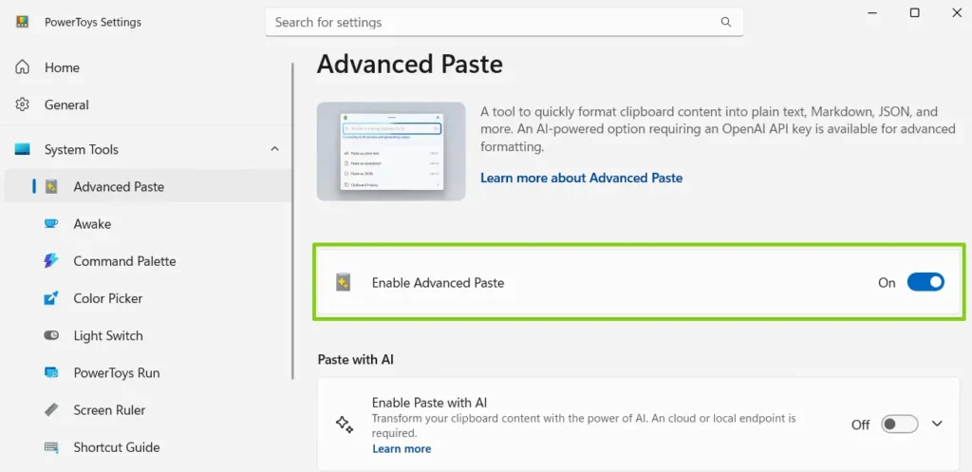Select PowerToys Run in the sidebar
This screenshot has height=472, width=972.
click(x=146, y=373)
